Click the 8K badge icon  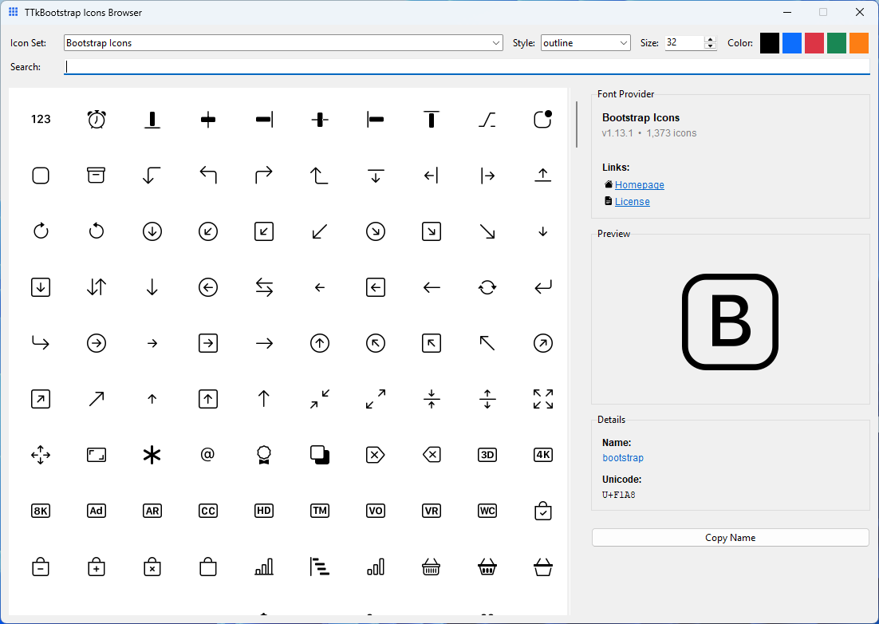click(x=40, y=511)
